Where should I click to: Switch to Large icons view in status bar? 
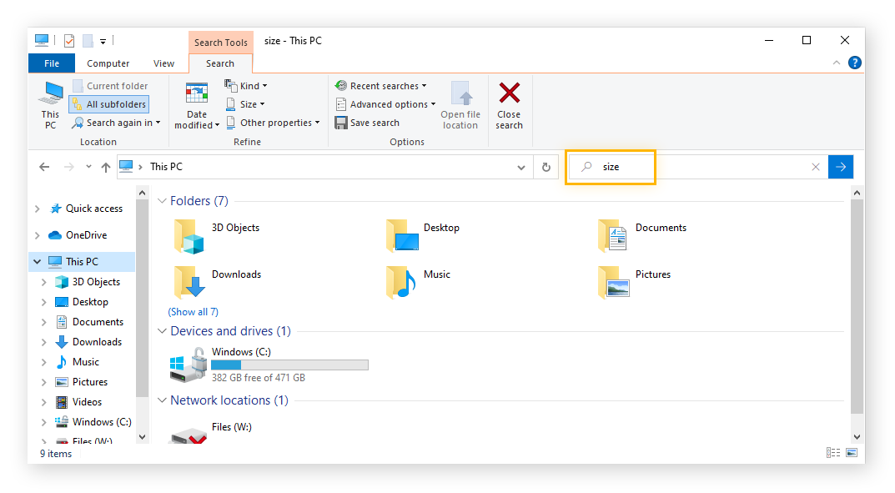(852, 452)
